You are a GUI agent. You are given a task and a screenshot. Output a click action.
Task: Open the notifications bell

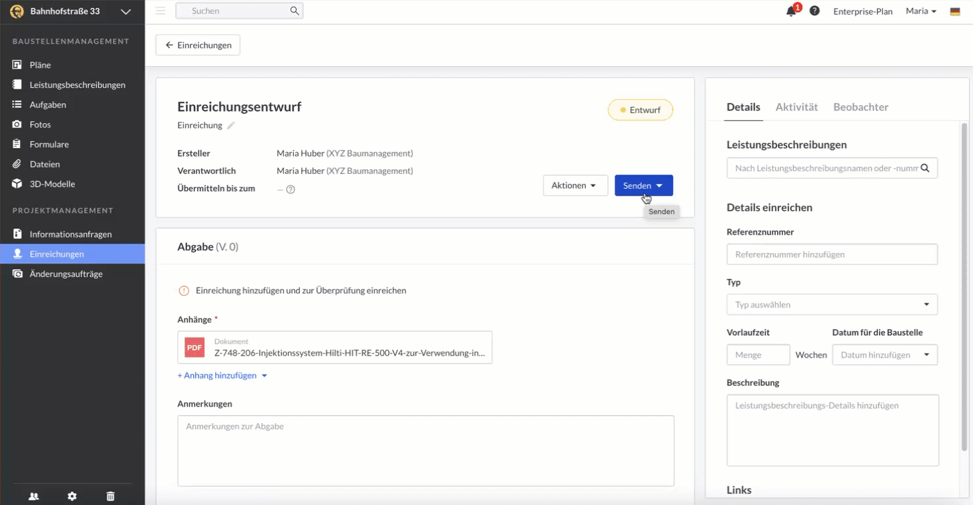point(791,11)
